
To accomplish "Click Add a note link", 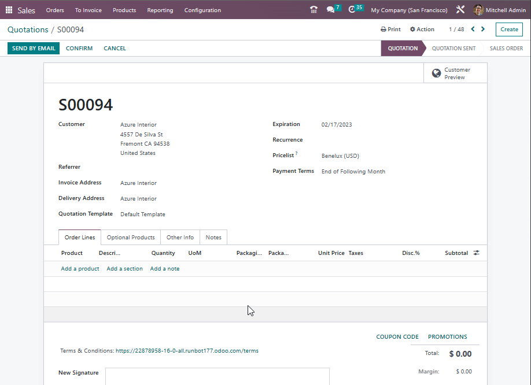I will 165,268.
